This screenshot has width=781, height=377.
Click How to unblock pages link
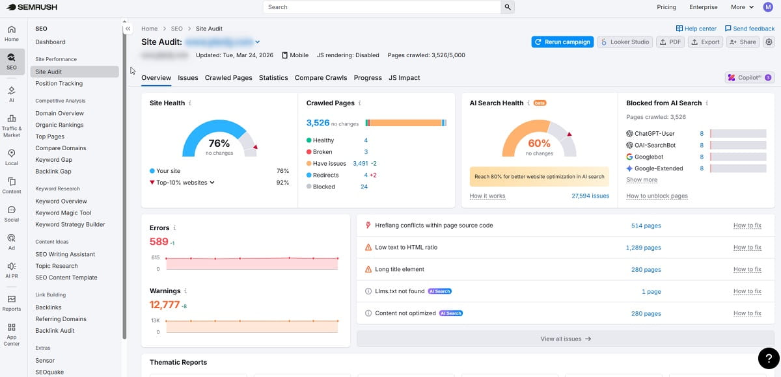coord(657,196)
